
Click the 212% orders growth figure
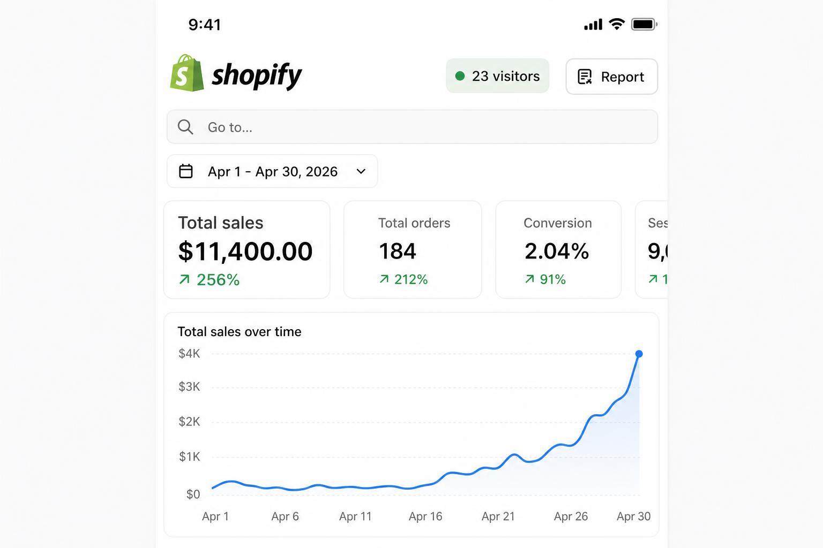point(411,279)
